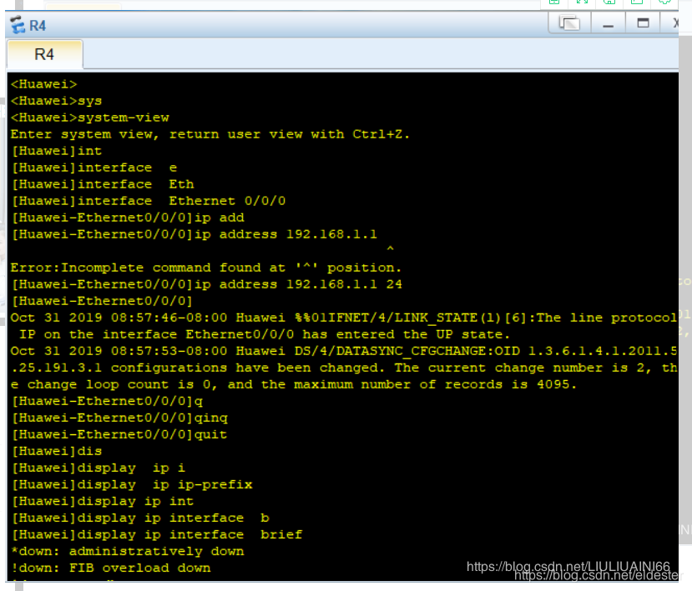Minimize the R4 terminal window
The image size is (692, 591).
pyautogui.click(x=609, y=24)
